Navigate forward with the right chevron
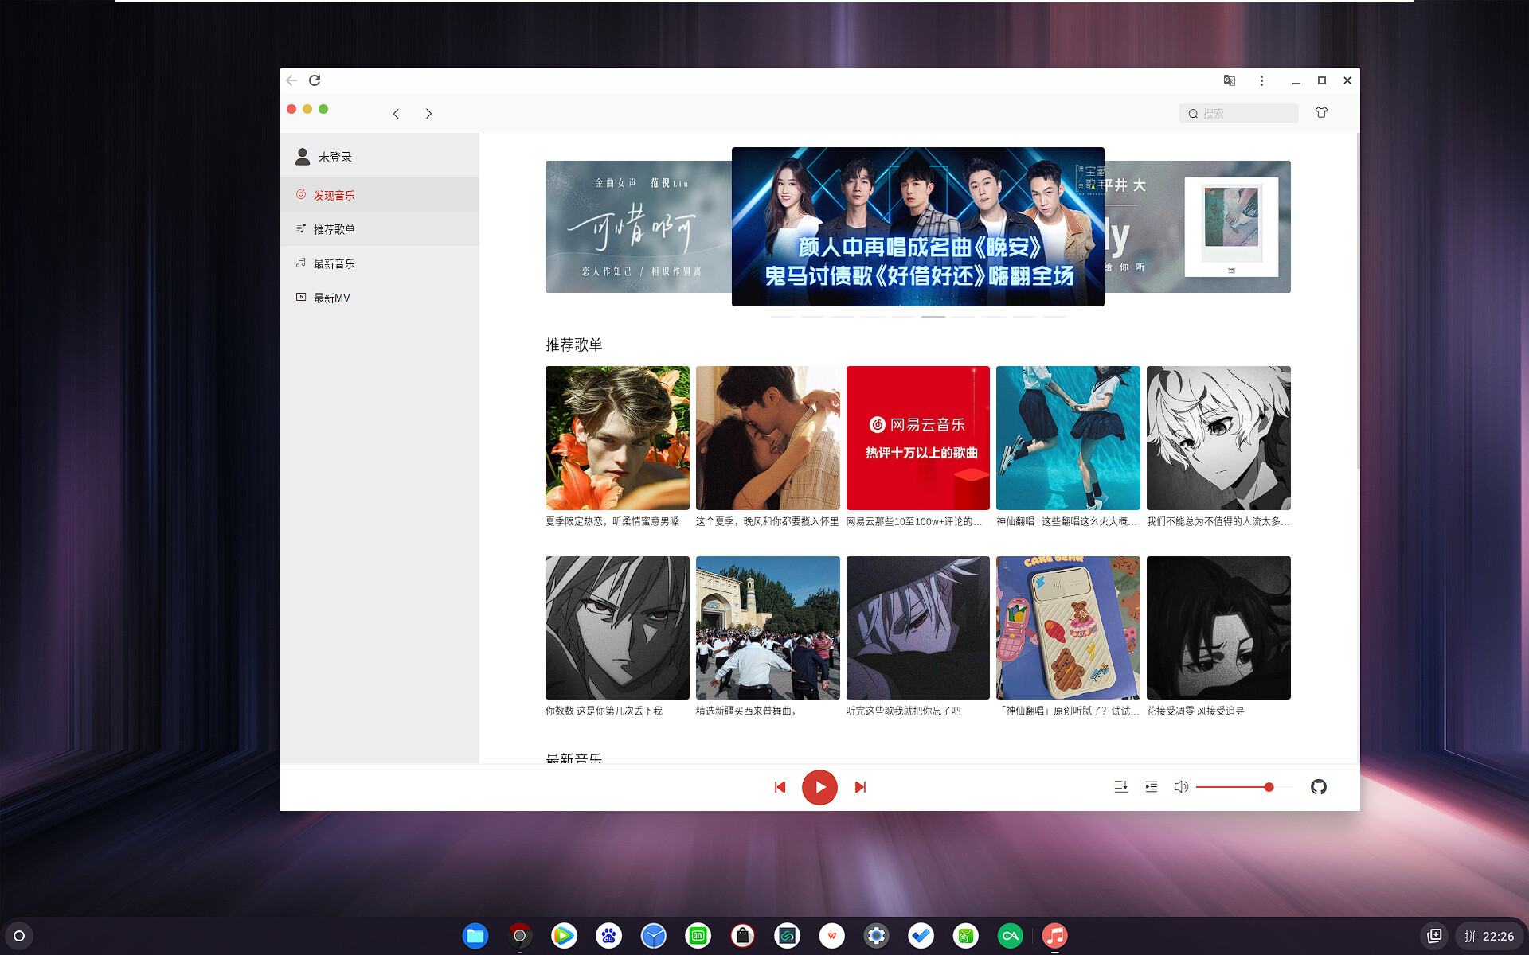The width and height of the screenshot is (1529, 955). (x=428, y=114)
